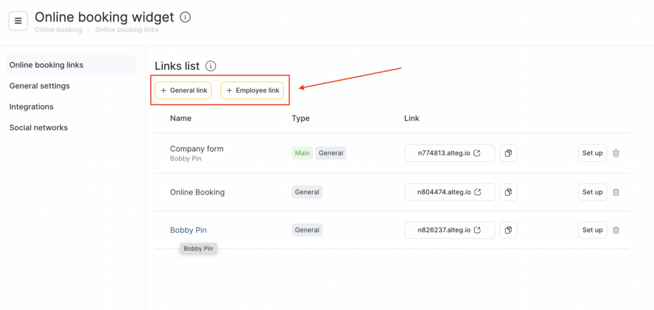Image resolution: width=654 pixels, height=310 pixels.
Task: Set up the Bobby Pin link
Action: tap(592, 230)
